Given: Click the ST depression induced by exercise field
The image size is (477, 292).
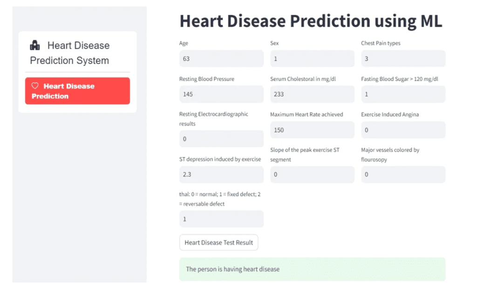Looking at the screenshot, I should [221, 174].
